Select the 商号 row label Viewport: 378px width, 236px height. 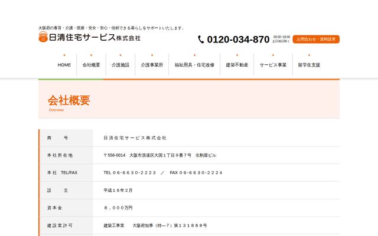click(57, 138)
